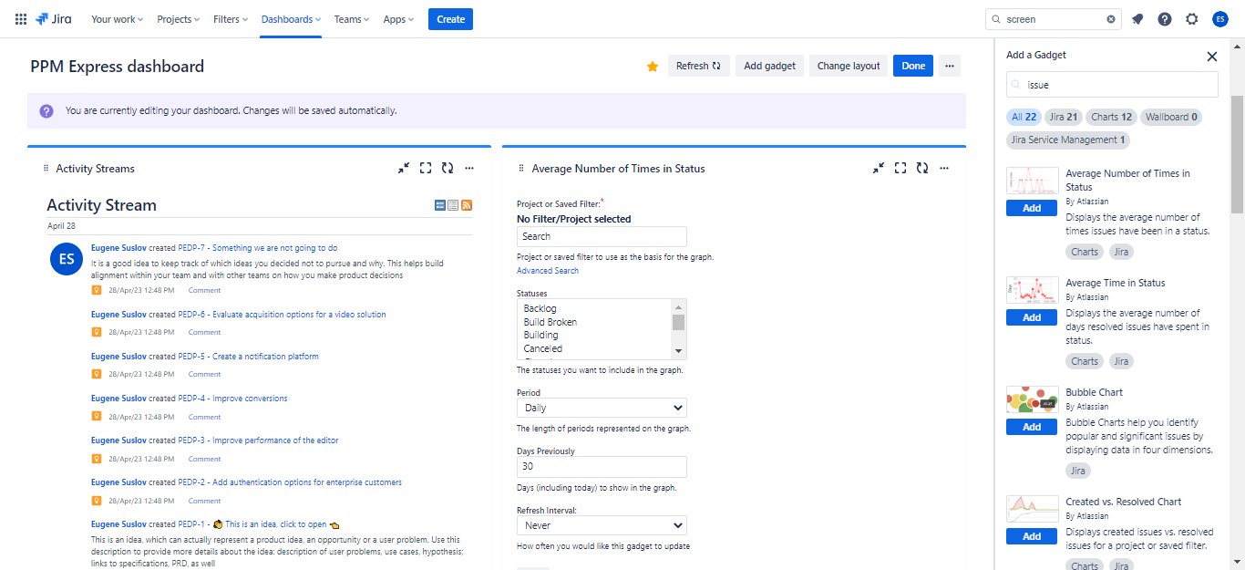Click the gadget search field containing issue

tap(1112, 85)
